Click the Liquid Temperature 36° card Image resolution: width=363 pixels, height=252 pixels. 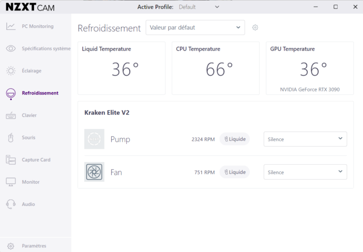coord(122,68)
